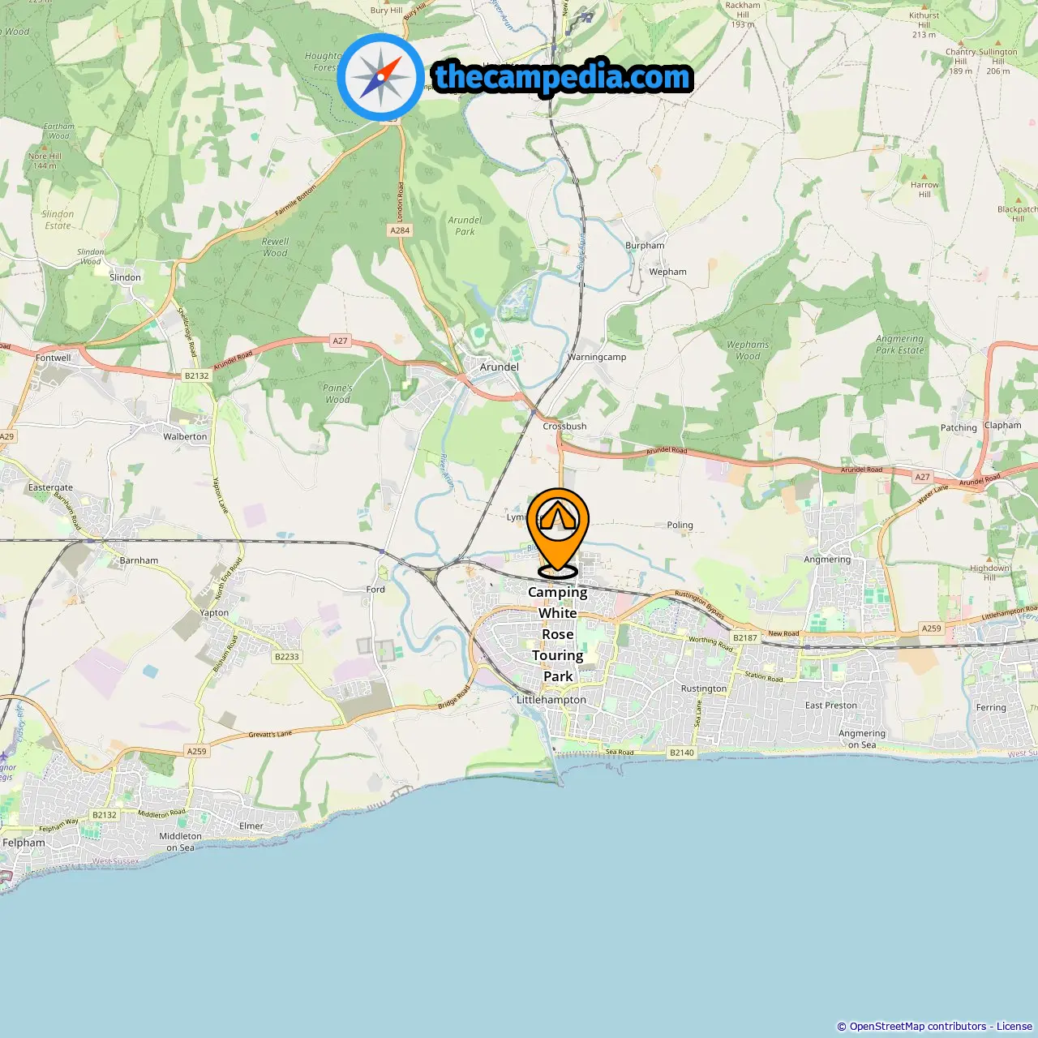Click the A259 shield near Grevatt's Lane
1038x1038 pixels.
pos(196,752)
